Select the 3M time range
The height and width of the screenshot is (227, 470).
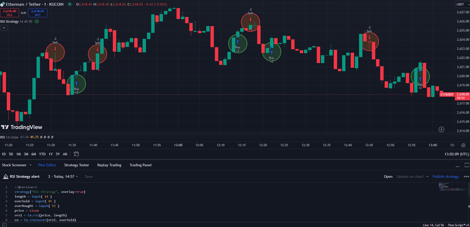coord(26,154)
